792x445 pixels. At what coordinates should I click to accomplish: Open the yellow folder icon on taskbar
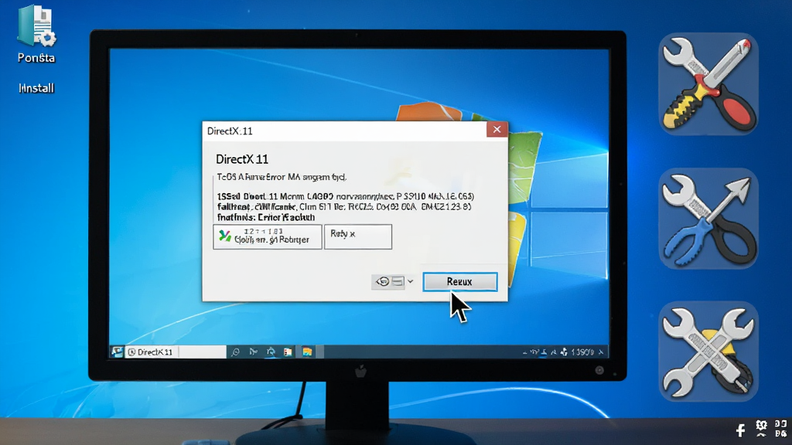pyautogui.click(x=307, y=352)
